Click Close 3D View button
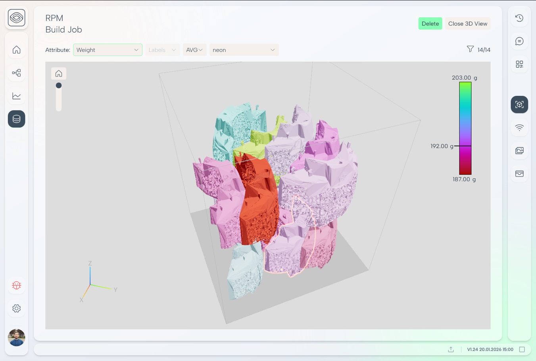 467,24
